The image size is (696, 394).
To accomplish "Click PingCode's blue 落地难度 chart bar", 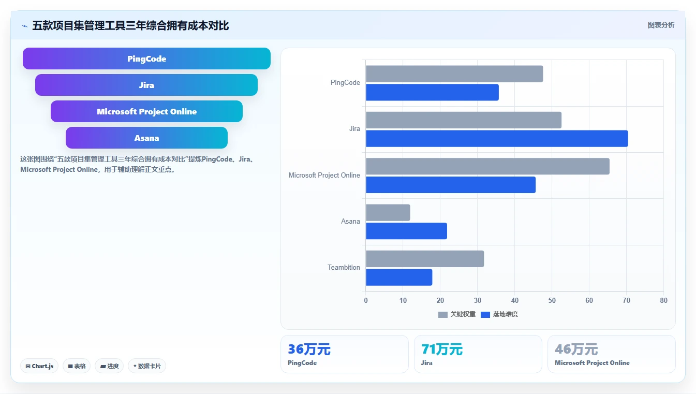I will tap(432, 92).
